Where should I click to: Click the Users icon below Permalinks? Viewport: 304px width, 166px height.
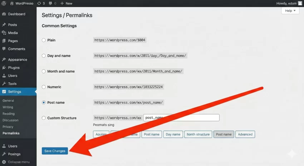[x=4, y=146]
